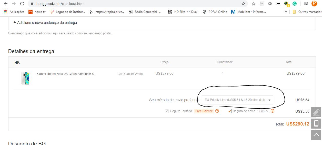Viewport: 322px width, 145px height.
Task: Click the Detalhes da entrega heading
Action: [31, 51]
